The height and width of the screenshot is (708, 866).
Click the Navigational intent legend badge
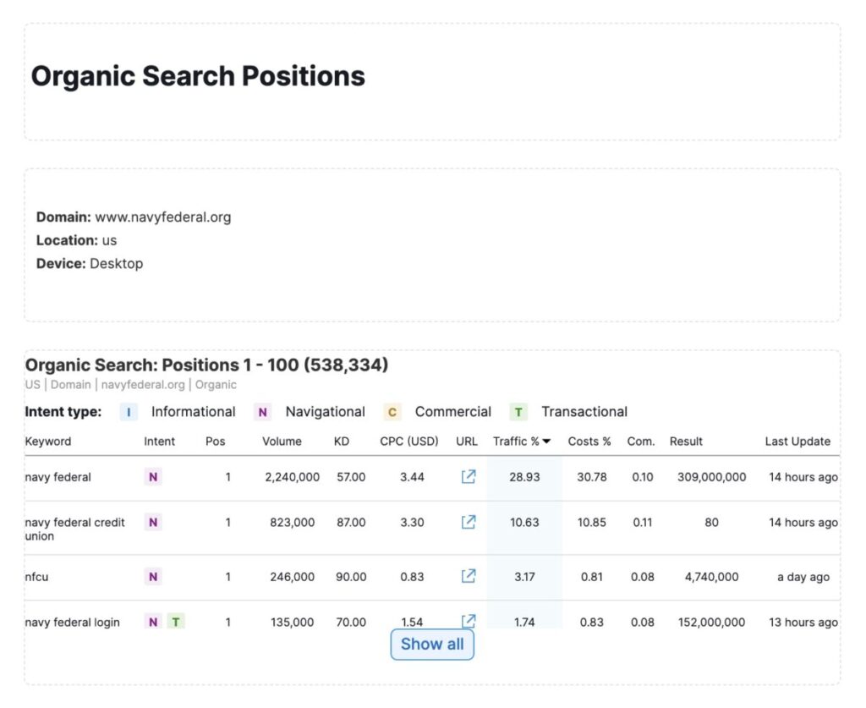coord(262,412)
